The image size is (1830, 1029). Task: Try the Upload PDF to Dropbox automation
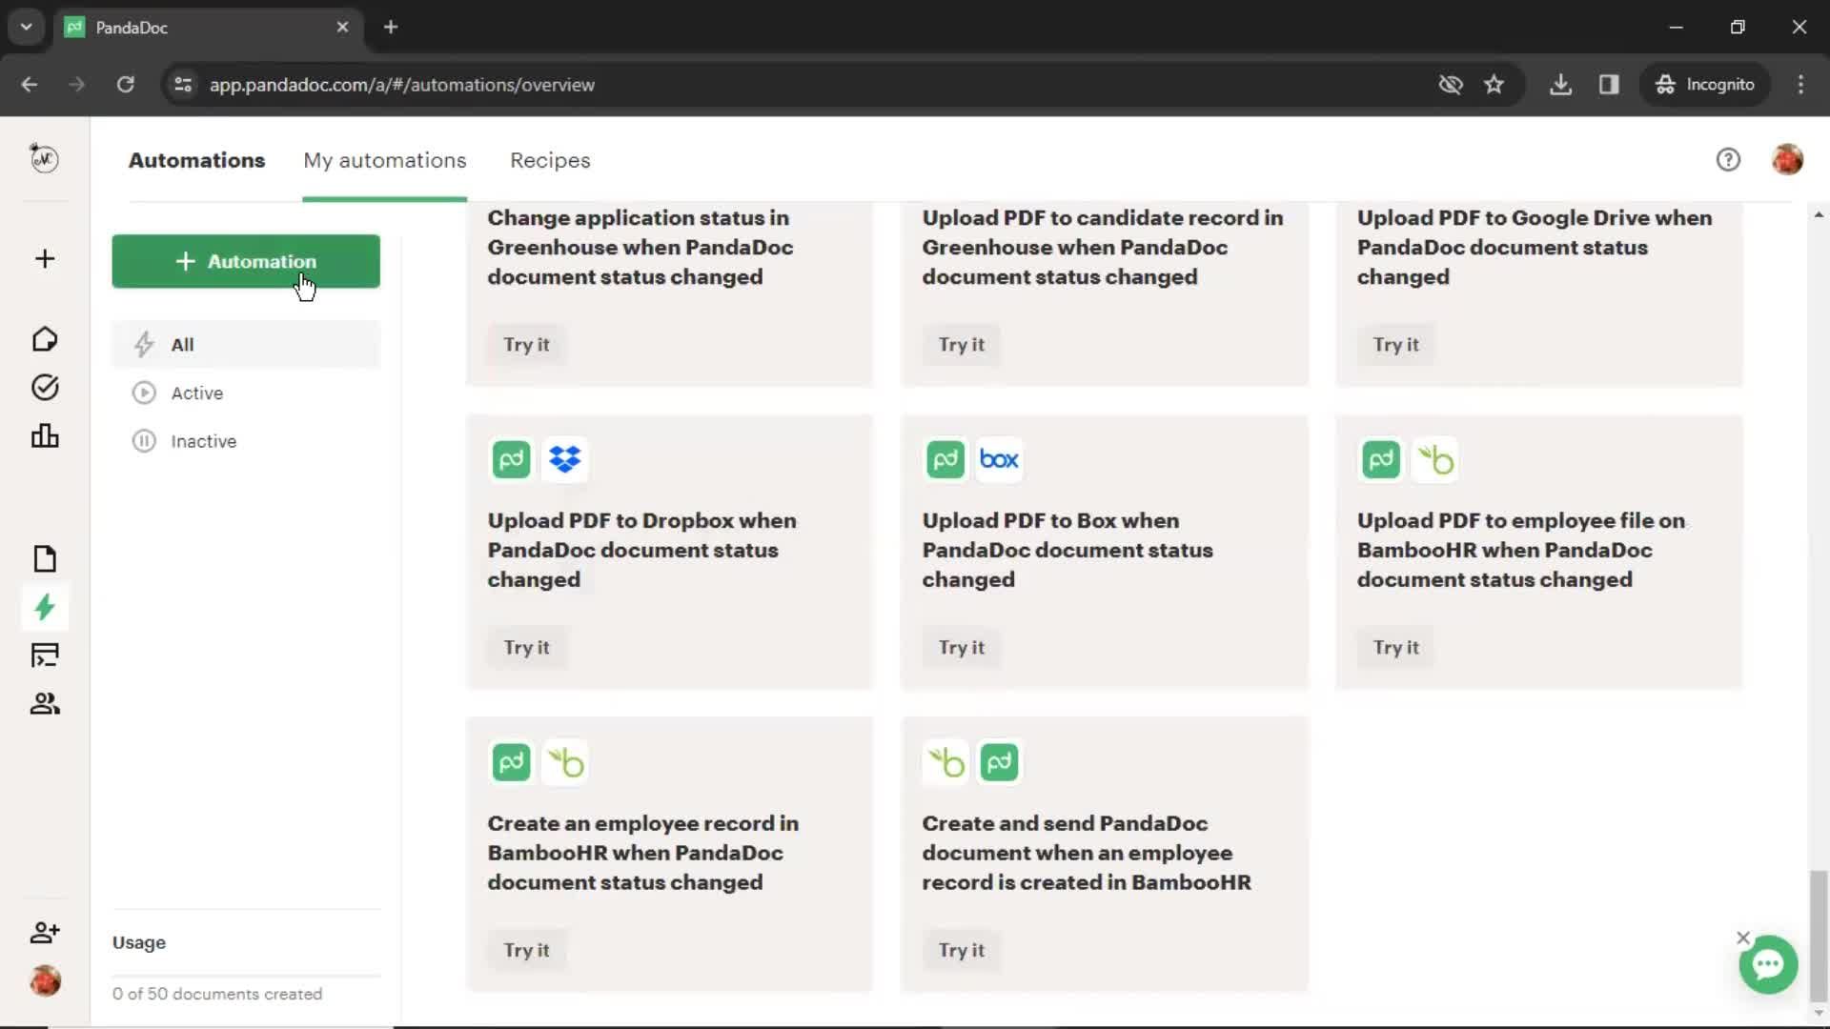[525, 646]
